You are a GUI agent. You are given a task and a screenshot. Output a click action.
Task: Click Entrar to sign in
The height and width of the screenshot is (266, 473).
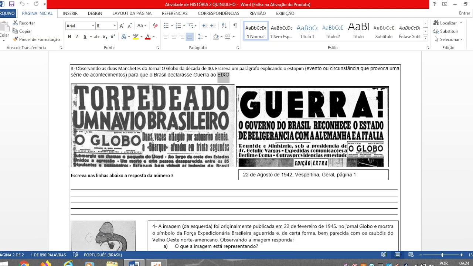(x=465, y=13)
